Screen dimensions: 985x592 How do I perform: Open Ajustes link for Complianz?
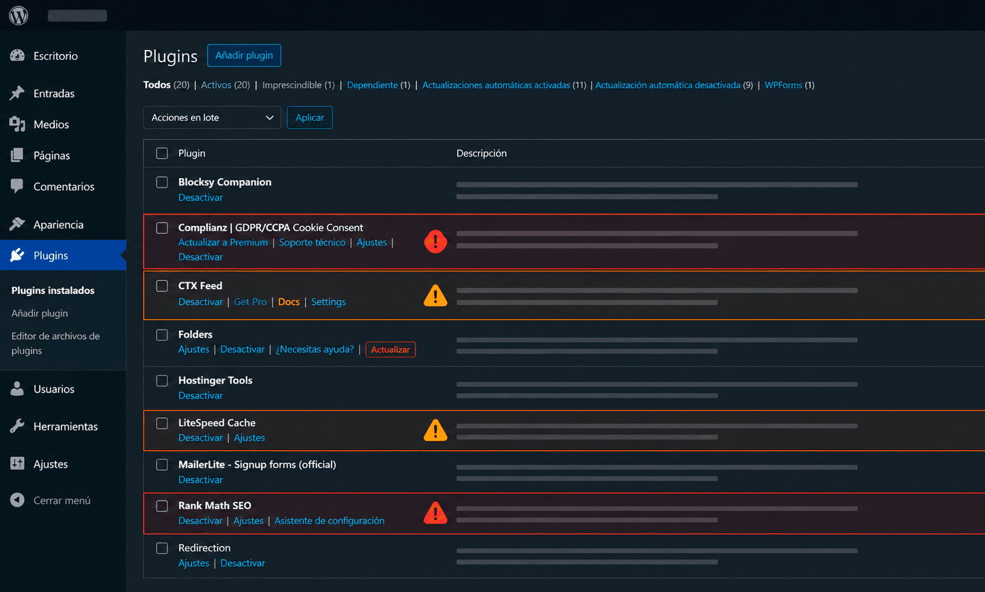click(x=371, y=243)
